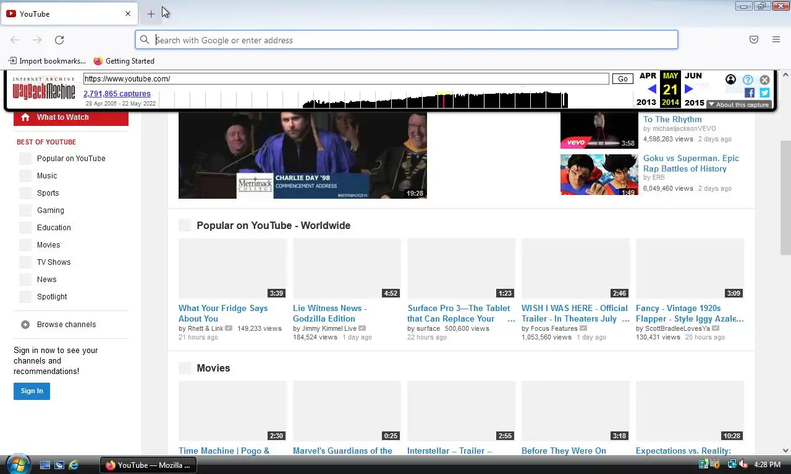Screen dimensions: 791x474
Task: Jump to JUN capture month
Action: [693, 75]
